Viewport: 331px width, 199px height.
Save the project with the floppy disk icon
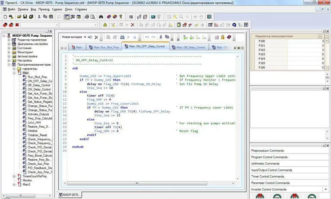pos(25,17)
